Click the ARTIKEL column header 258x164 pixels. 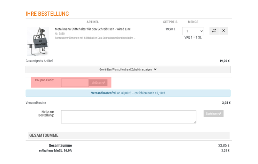pos(93,22)
